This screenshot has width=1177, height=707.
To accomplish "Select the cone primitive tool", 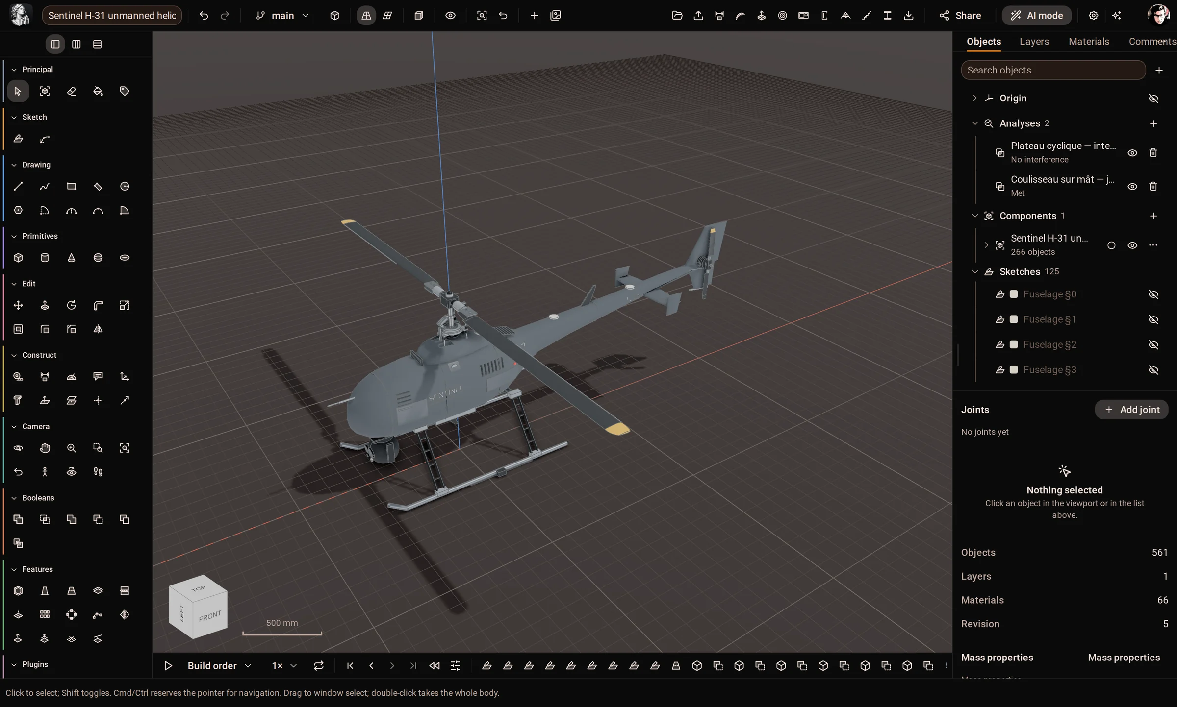I will click(x=72, y=258).
